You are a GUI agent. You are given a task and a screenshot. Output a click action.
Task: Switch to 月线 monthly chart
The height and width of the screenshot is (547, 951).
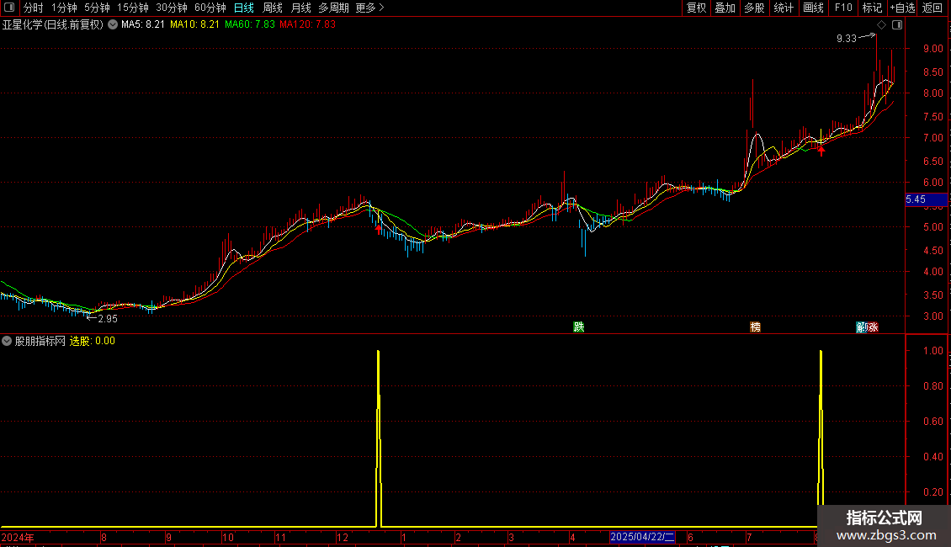coord(300,8)
